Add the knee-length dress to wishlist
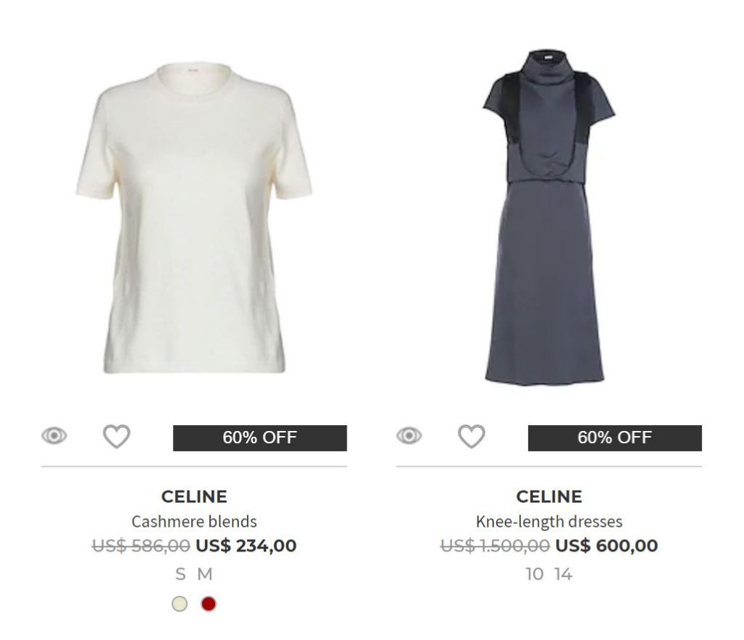The height and width of the screenshot is (640, 744). pos(471,437)
